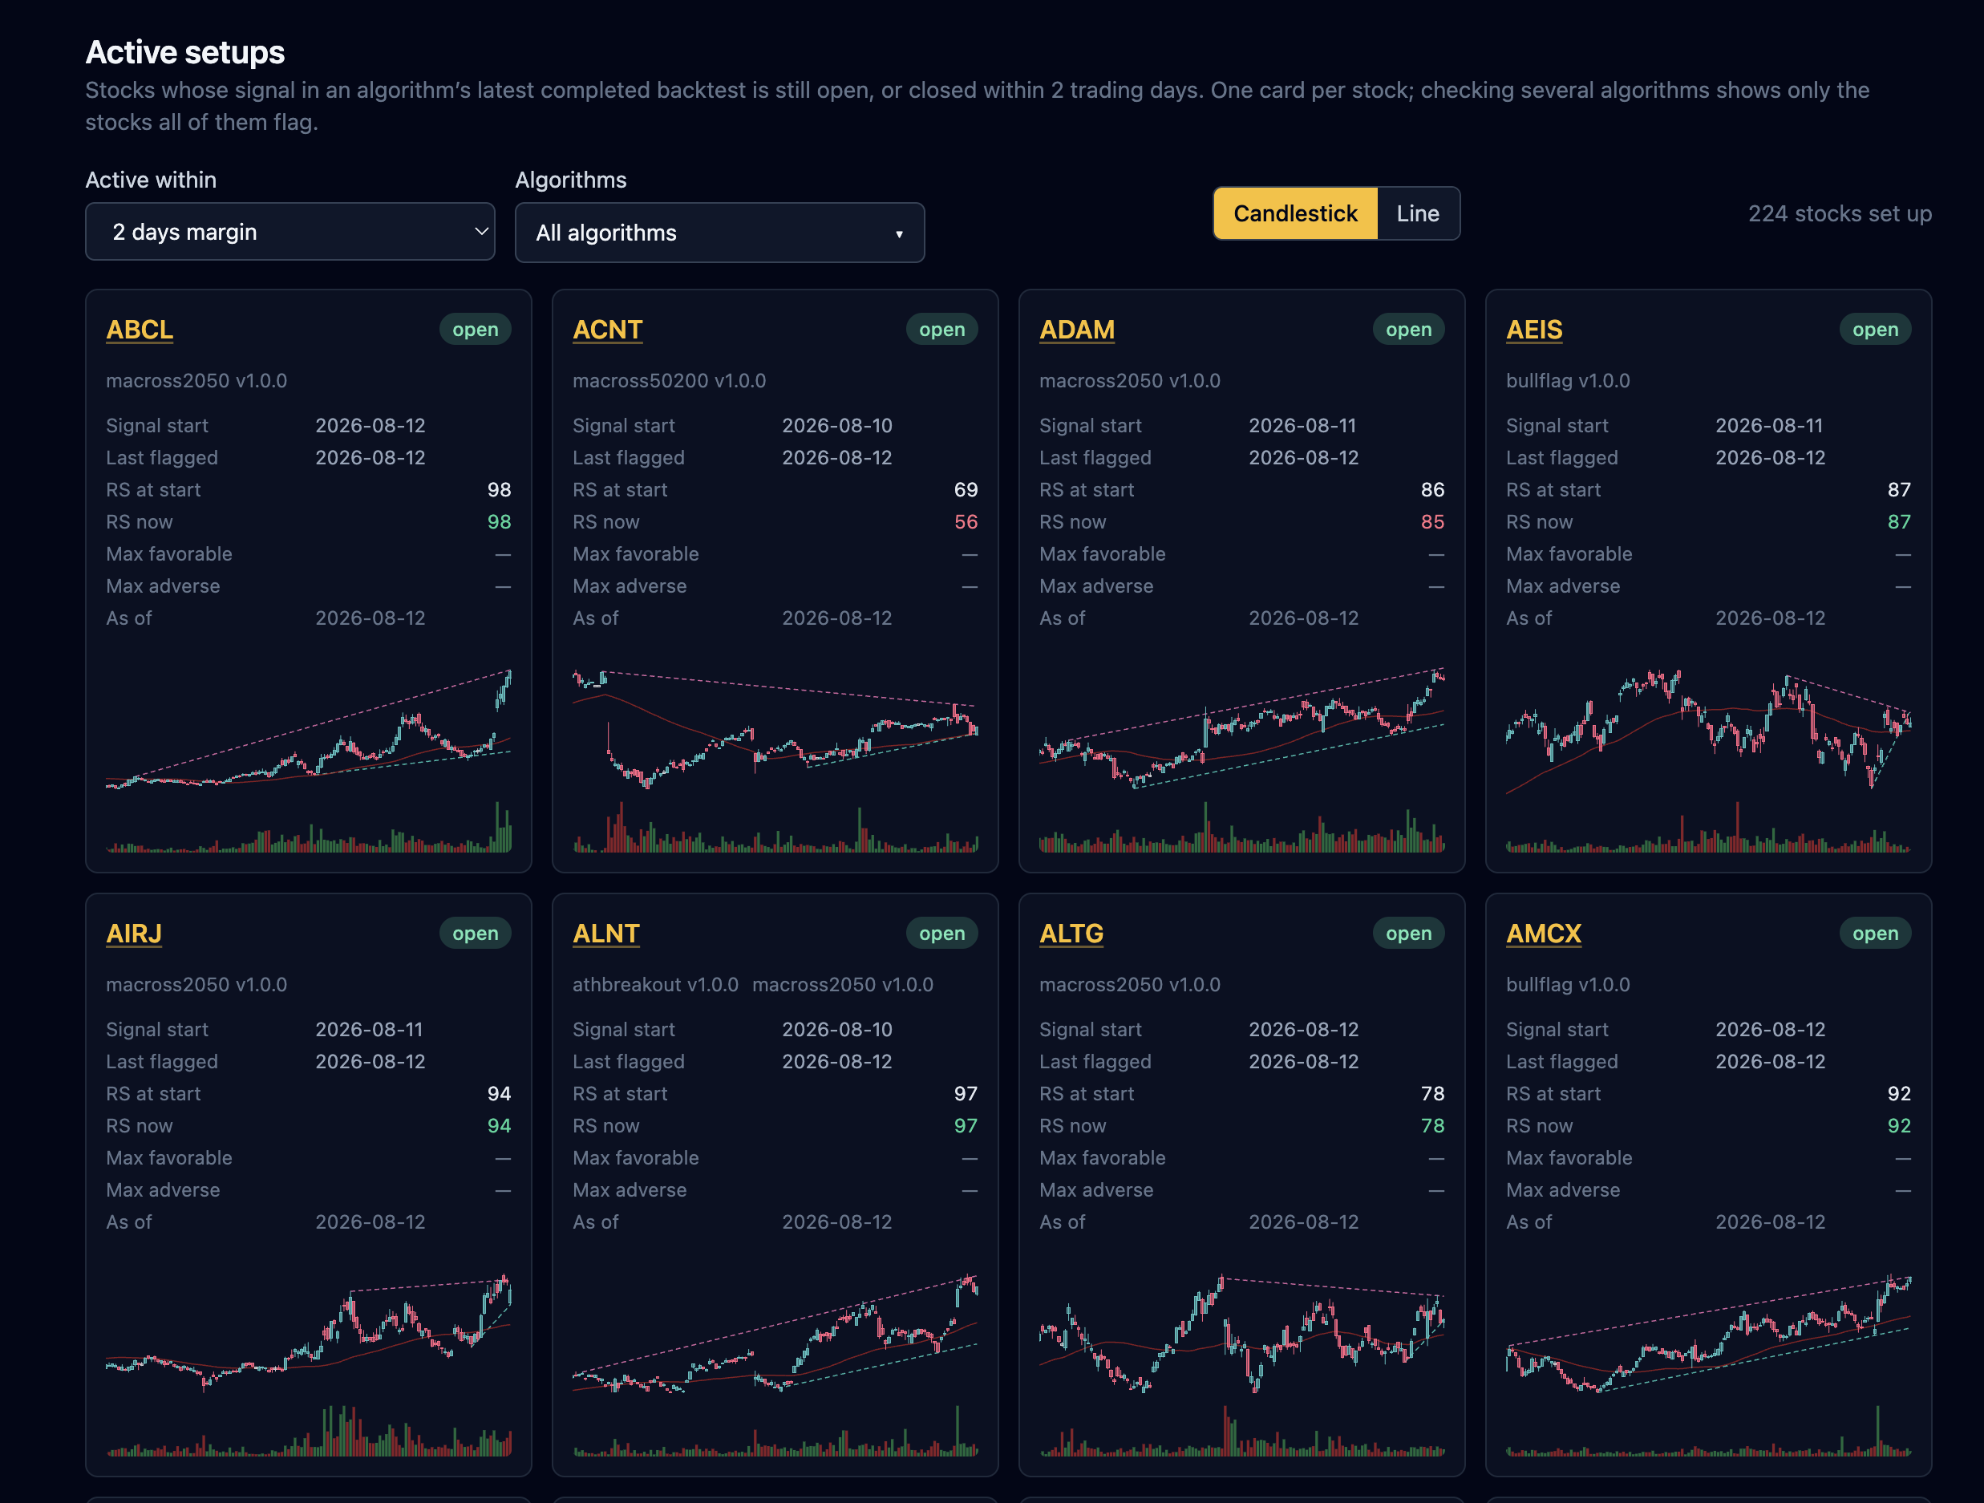
Task: Open the ABCL ticker link
Action: (140, 329)
